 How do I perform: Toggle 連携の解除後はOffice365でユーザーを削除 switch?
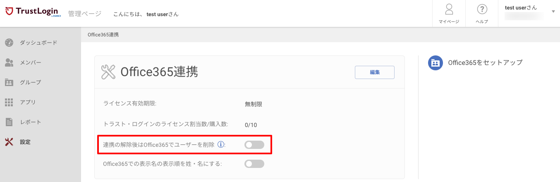coord(254,145)
